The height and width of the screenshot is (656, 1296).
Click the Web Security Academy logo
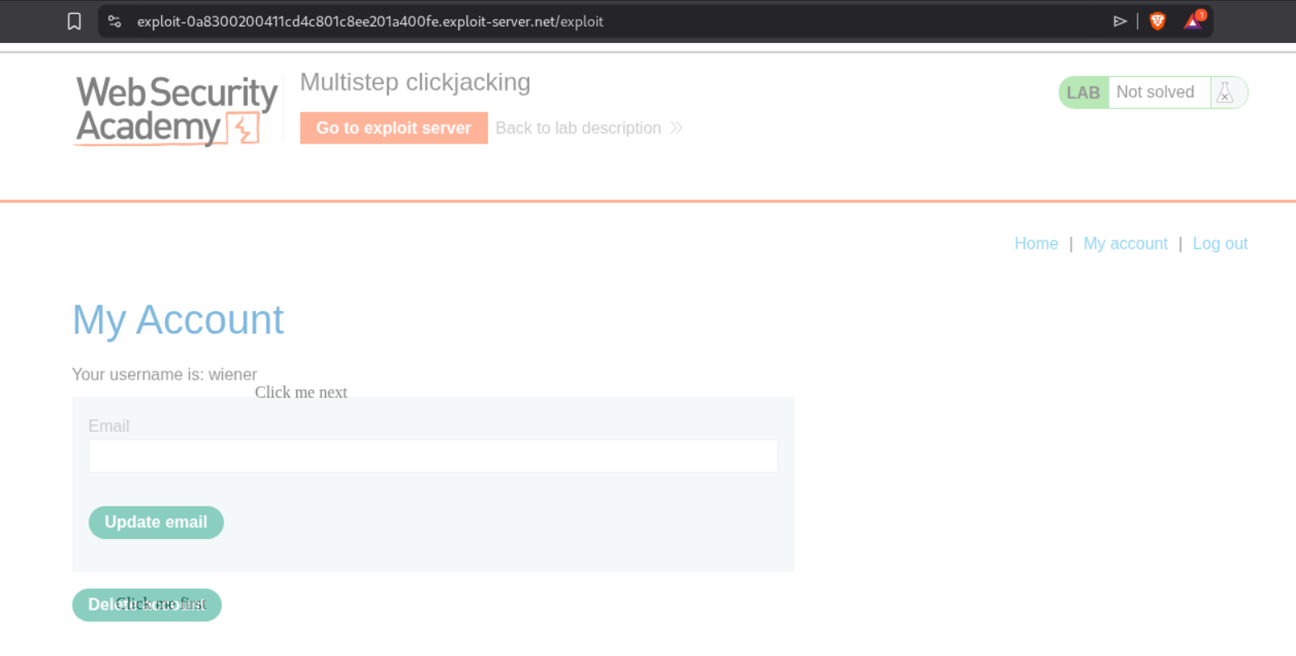177,111
